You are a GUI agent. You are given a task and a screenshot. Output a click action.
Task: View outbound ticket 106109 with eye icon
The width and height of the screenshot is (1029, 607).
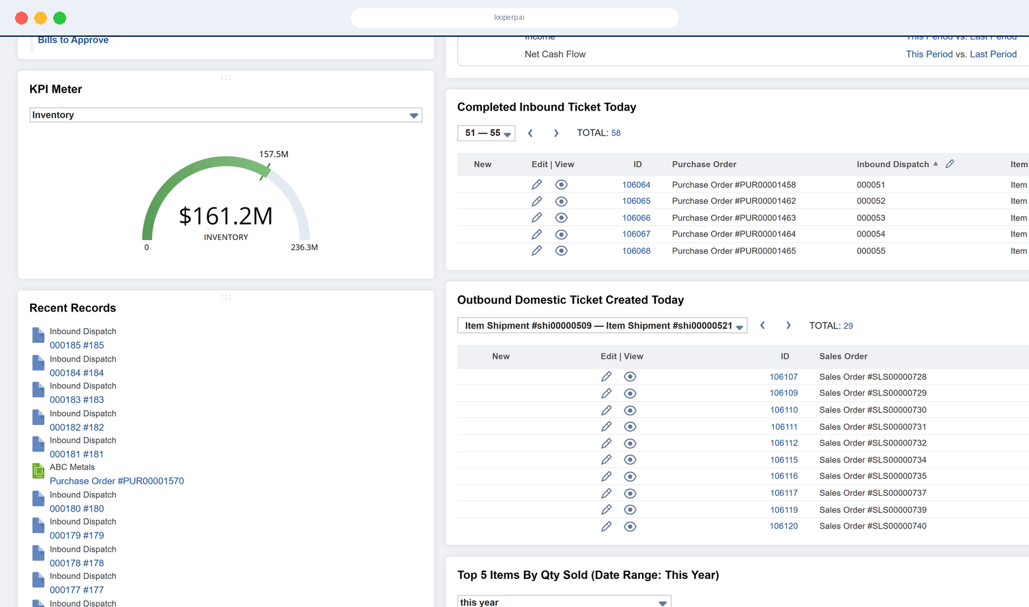coord(630,394)
